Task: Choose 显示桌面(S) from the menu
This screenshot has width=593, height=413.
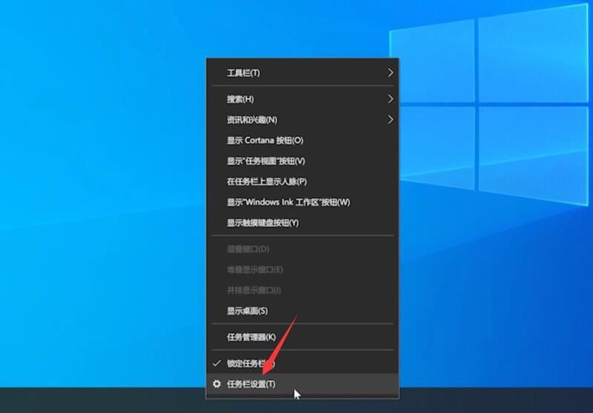Action: point(247,311)
